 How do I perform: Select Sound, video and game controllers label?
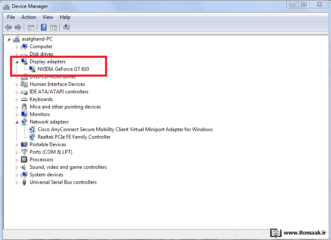point(68,167)
